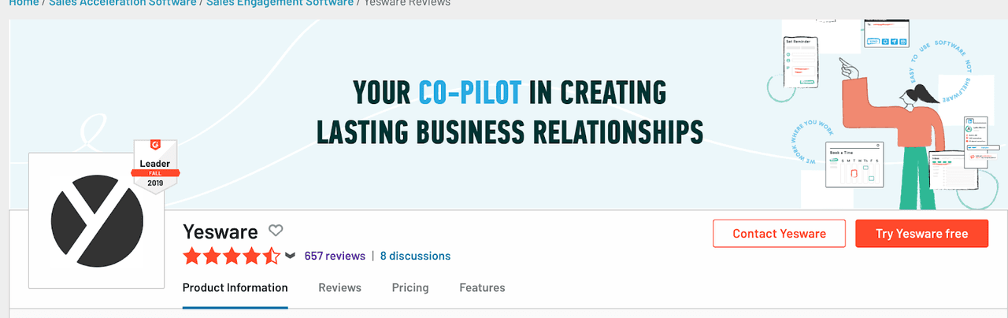Click the co-pilot banner headline

click(510, 112)
